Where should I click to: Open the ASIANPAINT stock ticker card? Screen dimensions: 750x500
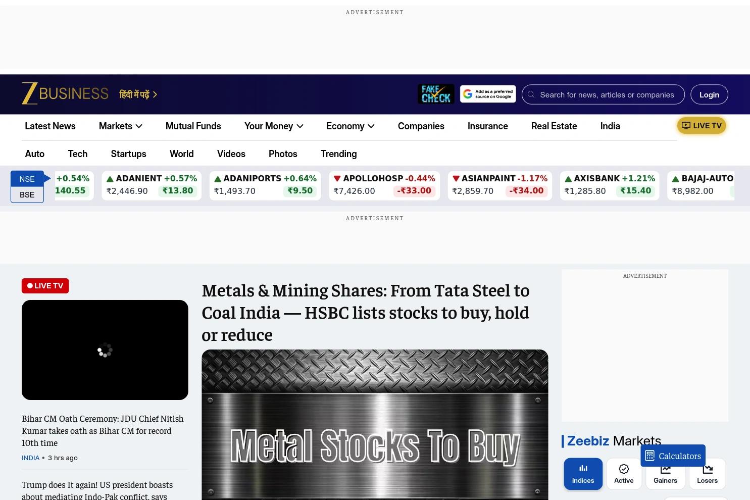500,185
